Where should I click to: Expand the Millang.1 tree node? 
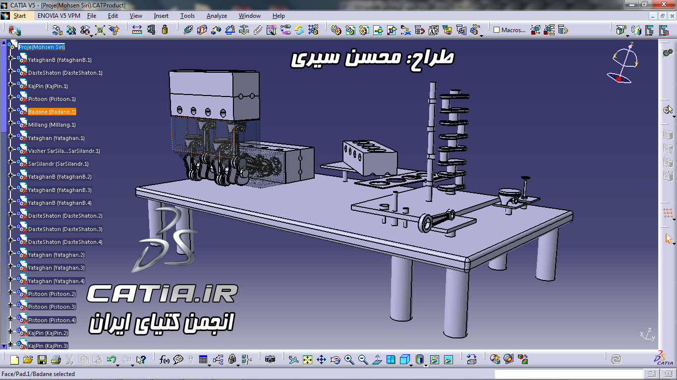pyautogui.click(x=10, y=123)
